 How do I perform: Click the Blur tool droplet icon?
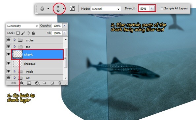coord(42,9)
